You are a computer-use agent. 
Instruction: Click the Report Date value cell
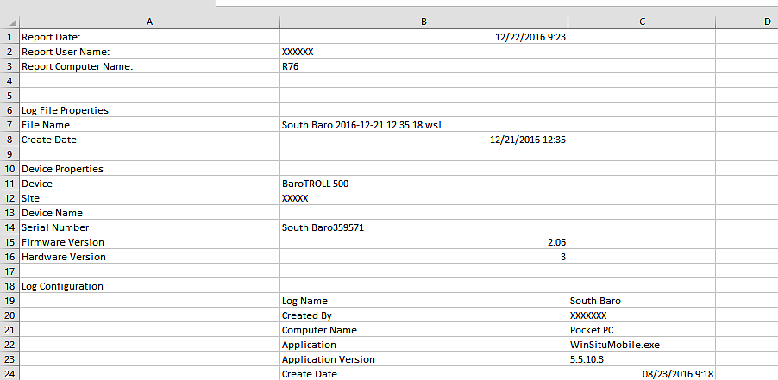(x=424, y=37)
